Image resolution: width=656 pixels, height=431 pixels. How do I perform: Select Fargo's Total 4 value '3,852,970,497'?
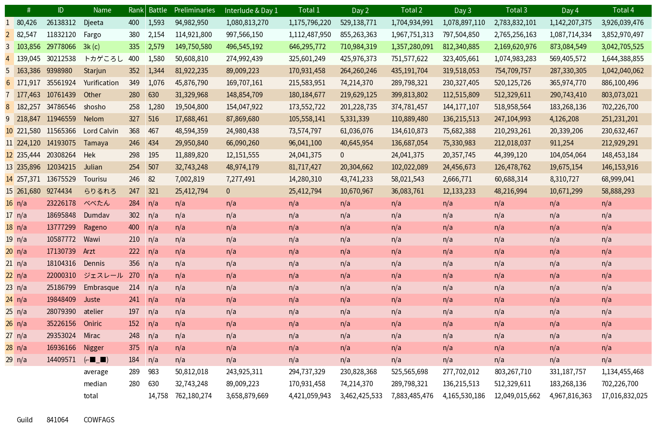click(x=622, y=35)
